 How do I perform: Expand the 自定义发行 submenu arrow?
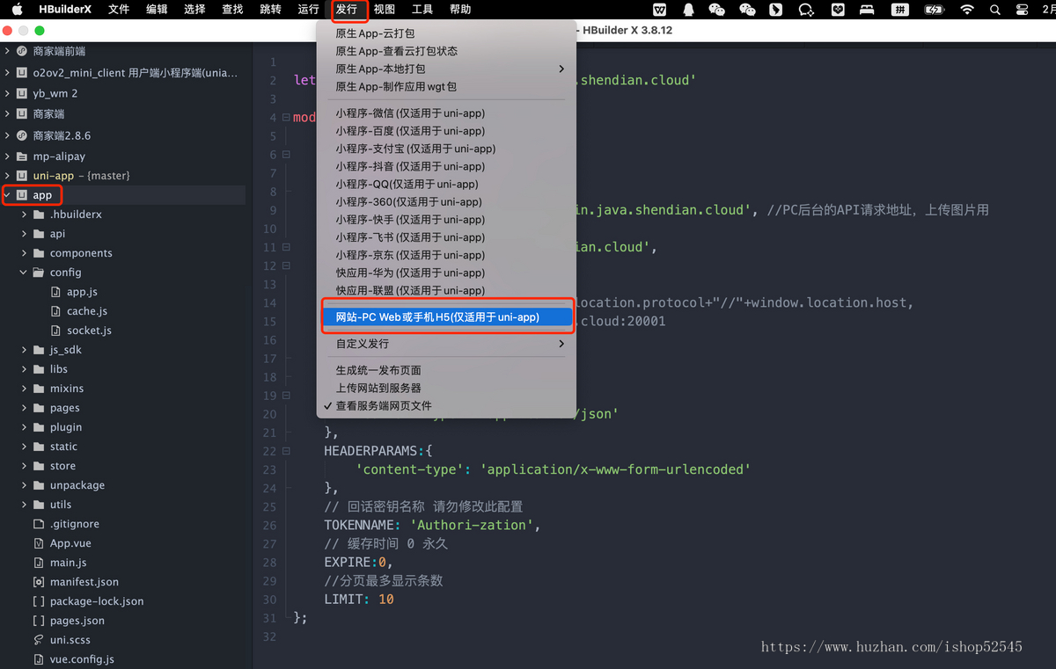[x=561, y=344]
